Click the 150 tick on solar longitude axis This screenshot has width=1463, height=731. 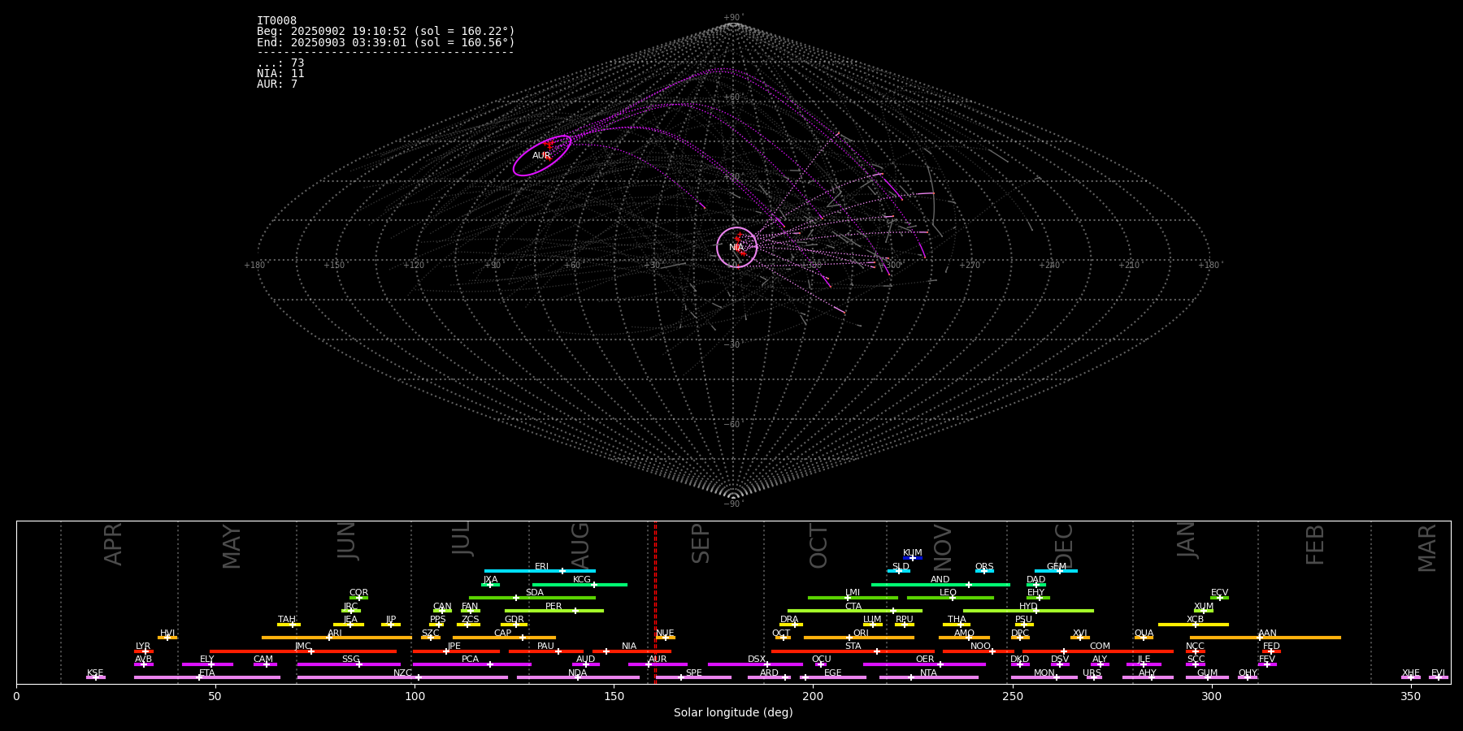point(614,696)
